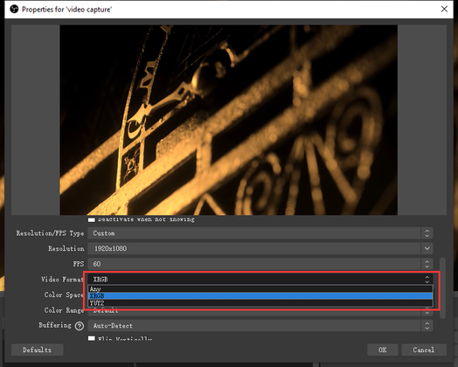The width and height of the screenshot is (458, 367).
Task: Select Any in the Video Format list
Action: [x=260, y=289]
